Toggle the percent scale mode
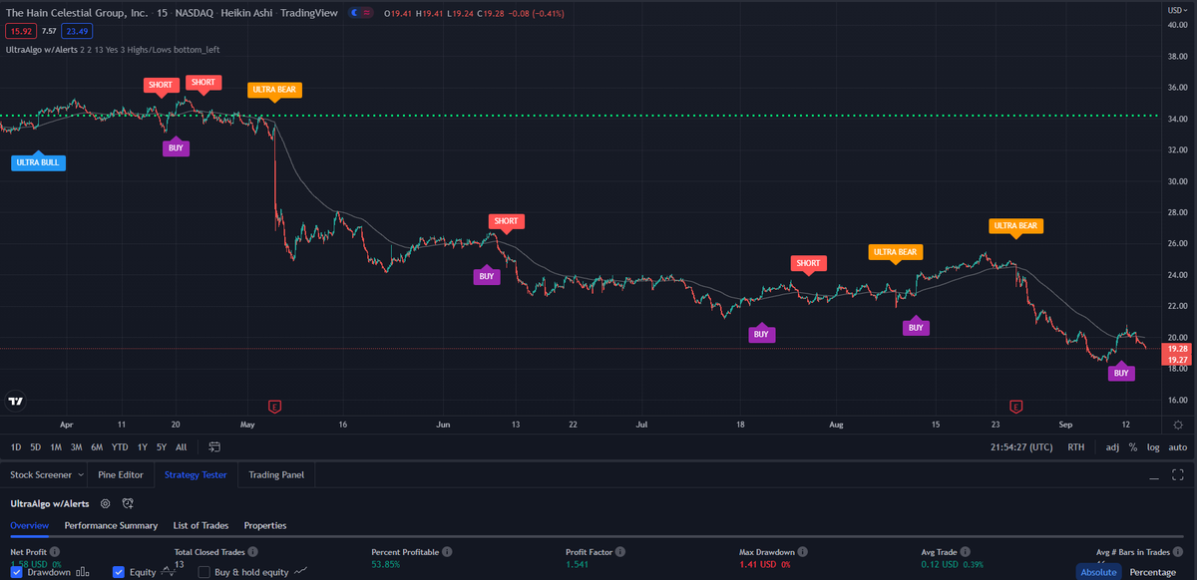Image resolution: width=1197 pixels, height=580 pixels. (1133, 447)
